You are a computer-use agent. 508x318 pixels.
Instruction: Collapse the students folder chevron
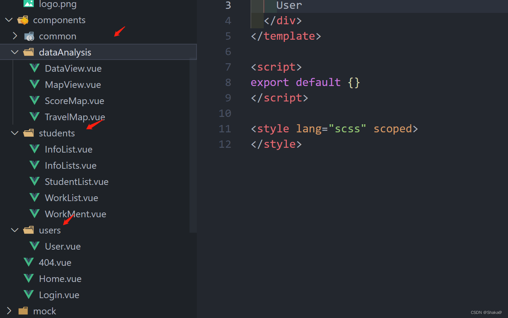[x=15, y=133]
